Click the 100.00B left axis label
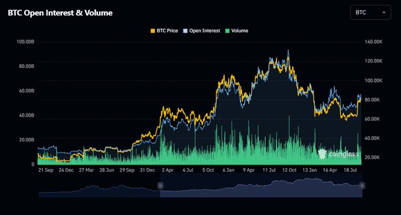This screenshot has height=215, width=401. tap(25, 42)
